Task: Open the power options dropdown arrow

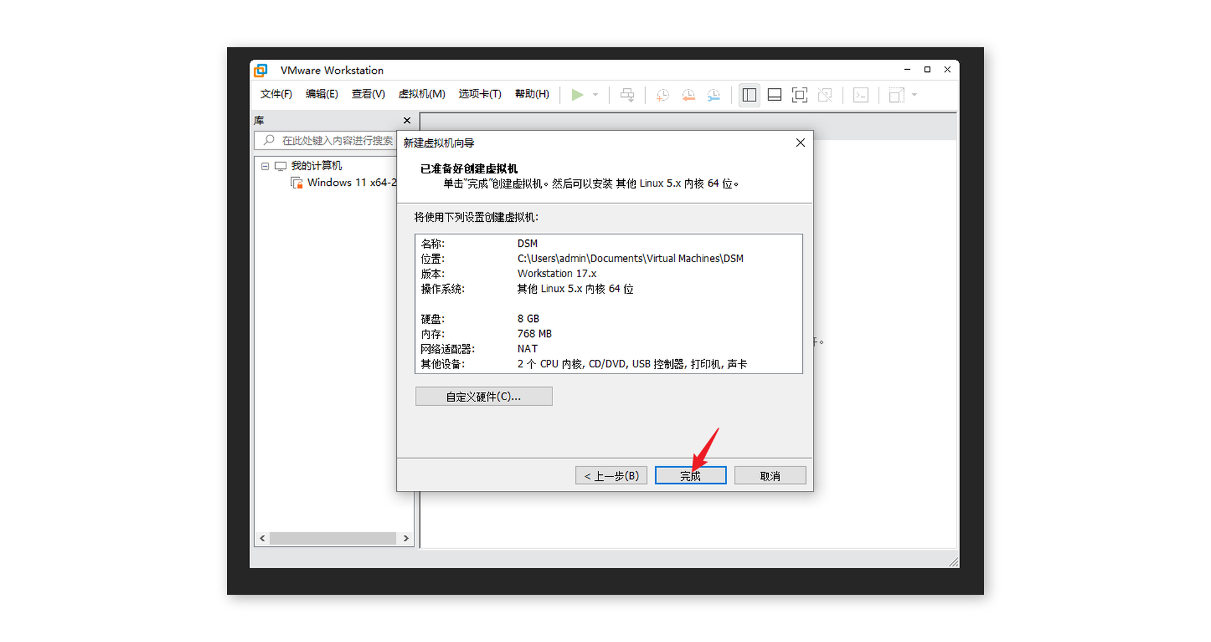Action: pyautogui.click(x=595, y=95)
